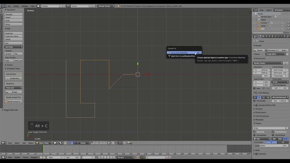290x163 pixels.
Task: Click the Translate button
Action: coord(14,14)
